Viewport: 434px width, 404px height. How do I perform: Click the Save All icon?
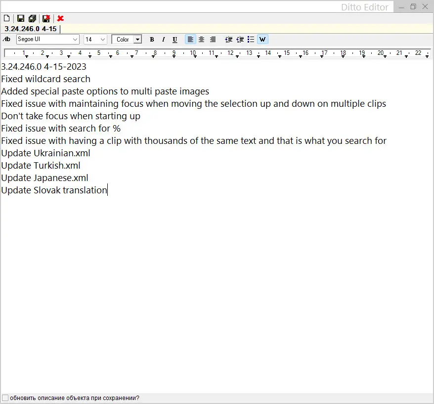tap(33, 19)
